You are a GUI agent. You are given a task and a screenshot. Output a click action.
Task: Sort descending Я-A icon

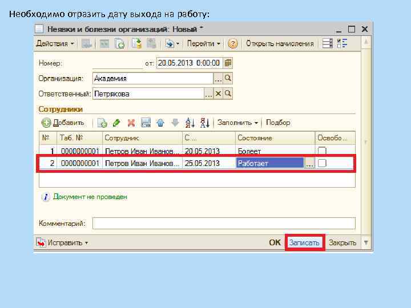tap(204, 123)
